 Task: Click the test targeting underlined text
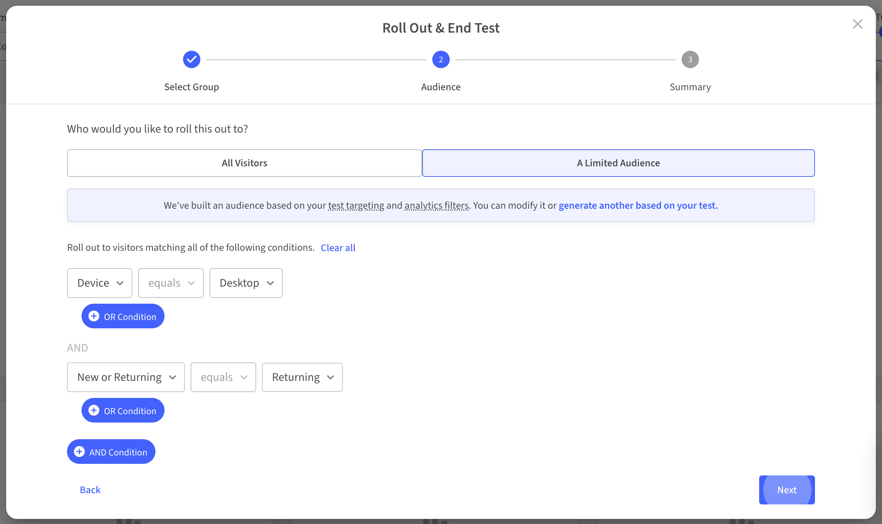click(356, 205)
